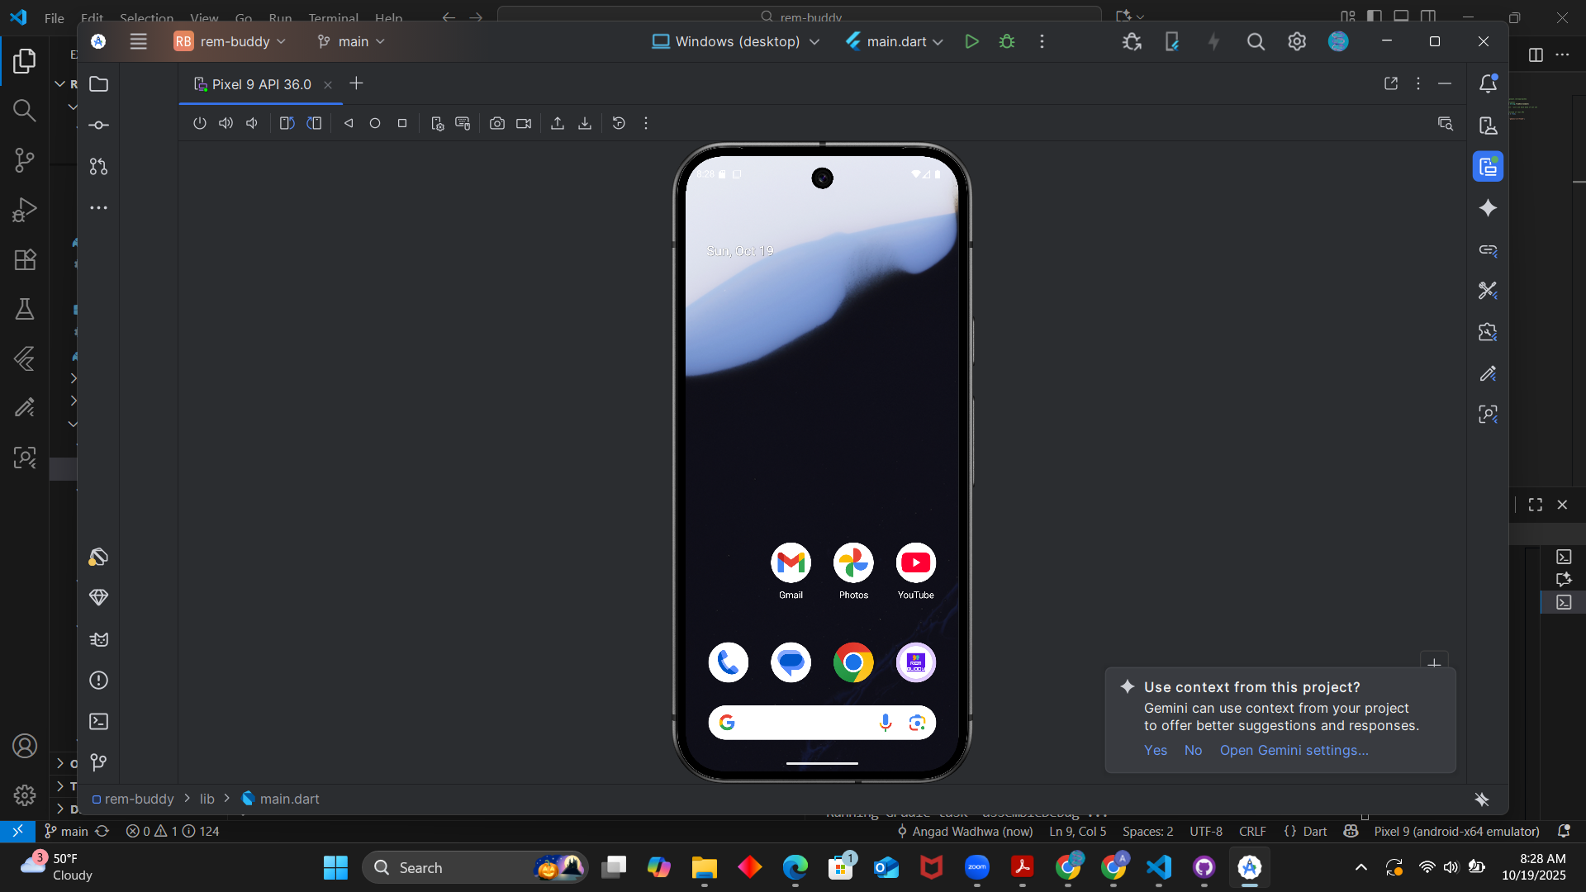Click the green Run button

[971, 41]
